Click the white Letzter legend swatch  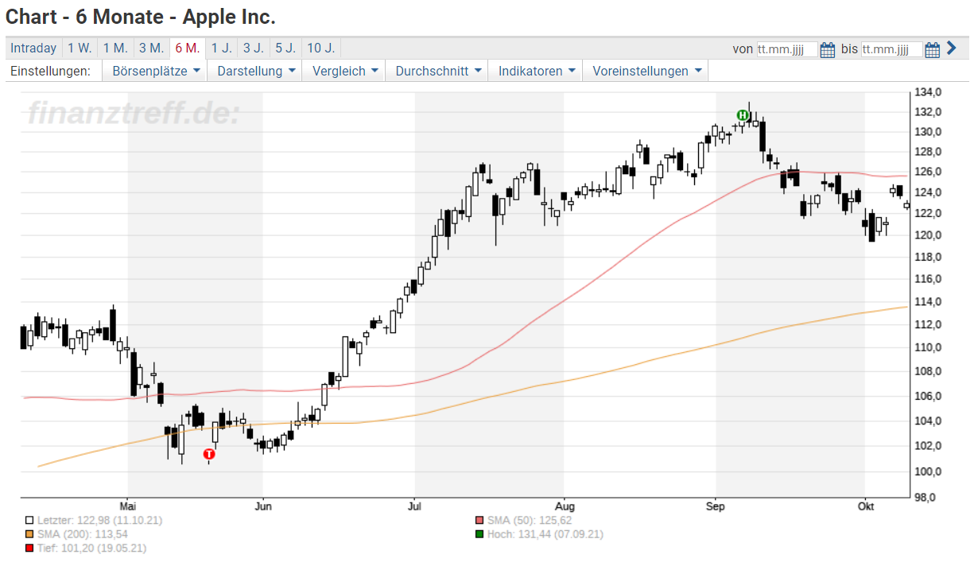(29, 520)
